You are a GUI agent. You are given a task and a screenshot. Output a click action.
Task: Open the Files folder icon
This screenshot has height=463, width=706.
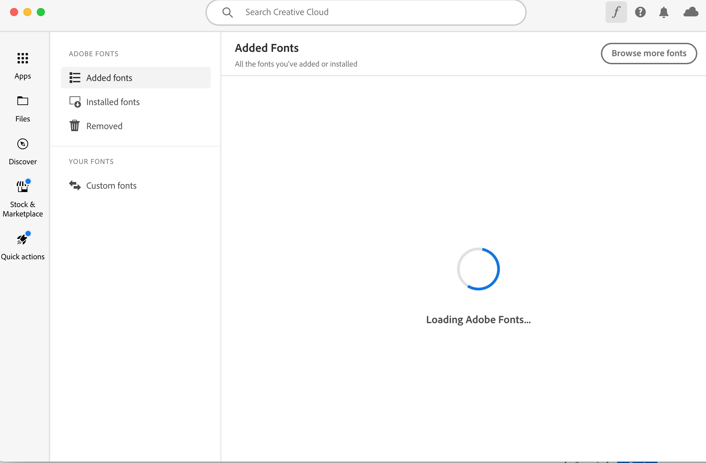point(23,101)
